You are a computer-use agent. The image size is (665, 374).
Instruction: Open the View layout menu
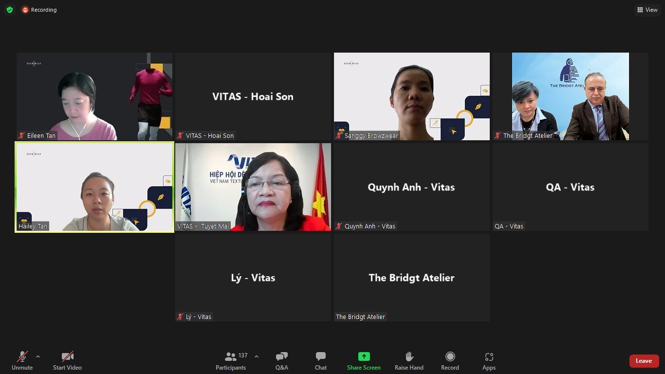647,10
